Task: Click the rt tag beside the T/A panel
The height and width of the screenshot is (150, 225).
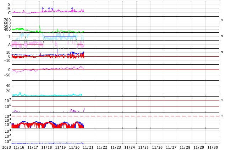Action: pos(222,36)
